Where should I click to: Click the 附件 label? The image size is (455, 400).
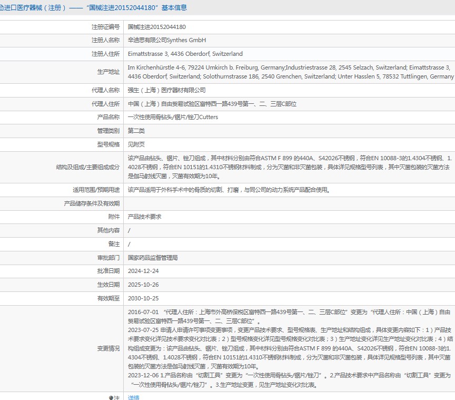point(114,217)
